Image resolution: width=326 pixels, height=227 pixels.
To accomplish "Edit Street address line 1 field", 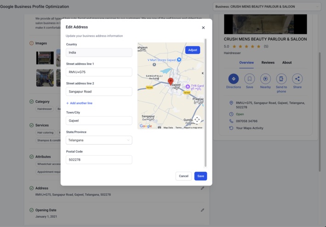I will 99,72.
